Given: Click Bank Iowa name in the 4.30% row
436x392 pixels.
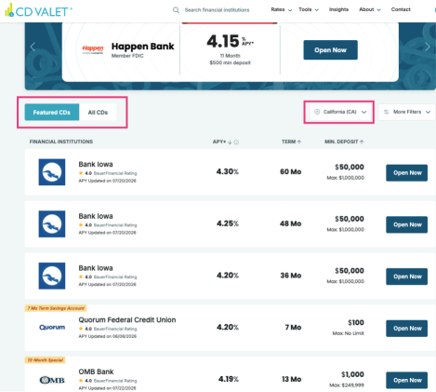Looking at the screenshot, I should (96, 164).
